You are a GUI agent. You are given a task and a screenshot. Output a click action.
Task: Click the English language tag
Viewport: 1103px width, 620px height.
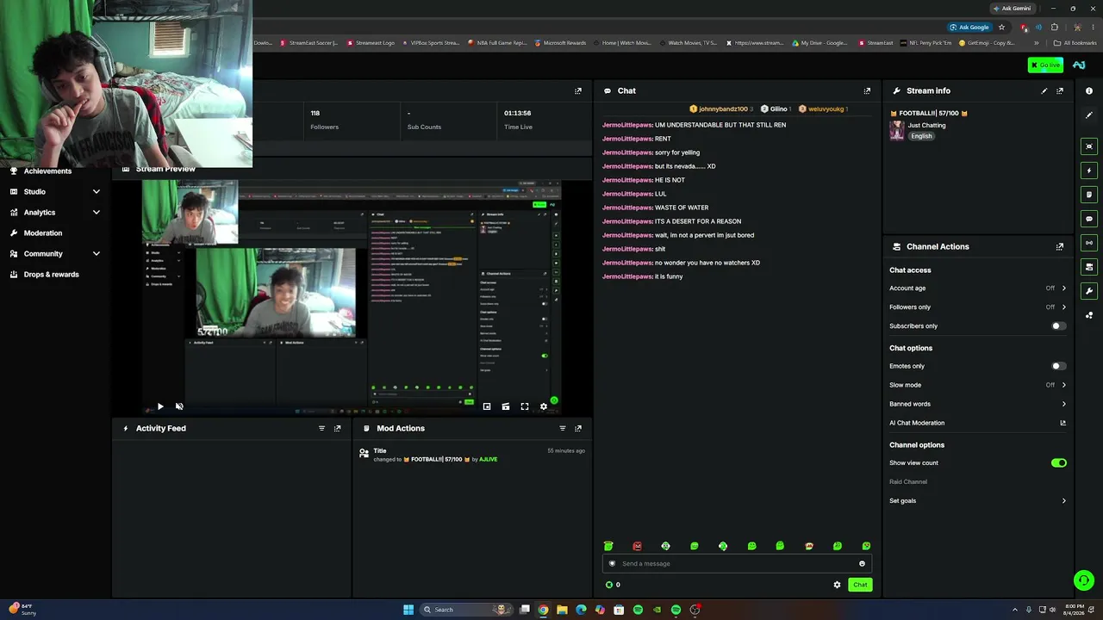(921, 136)
